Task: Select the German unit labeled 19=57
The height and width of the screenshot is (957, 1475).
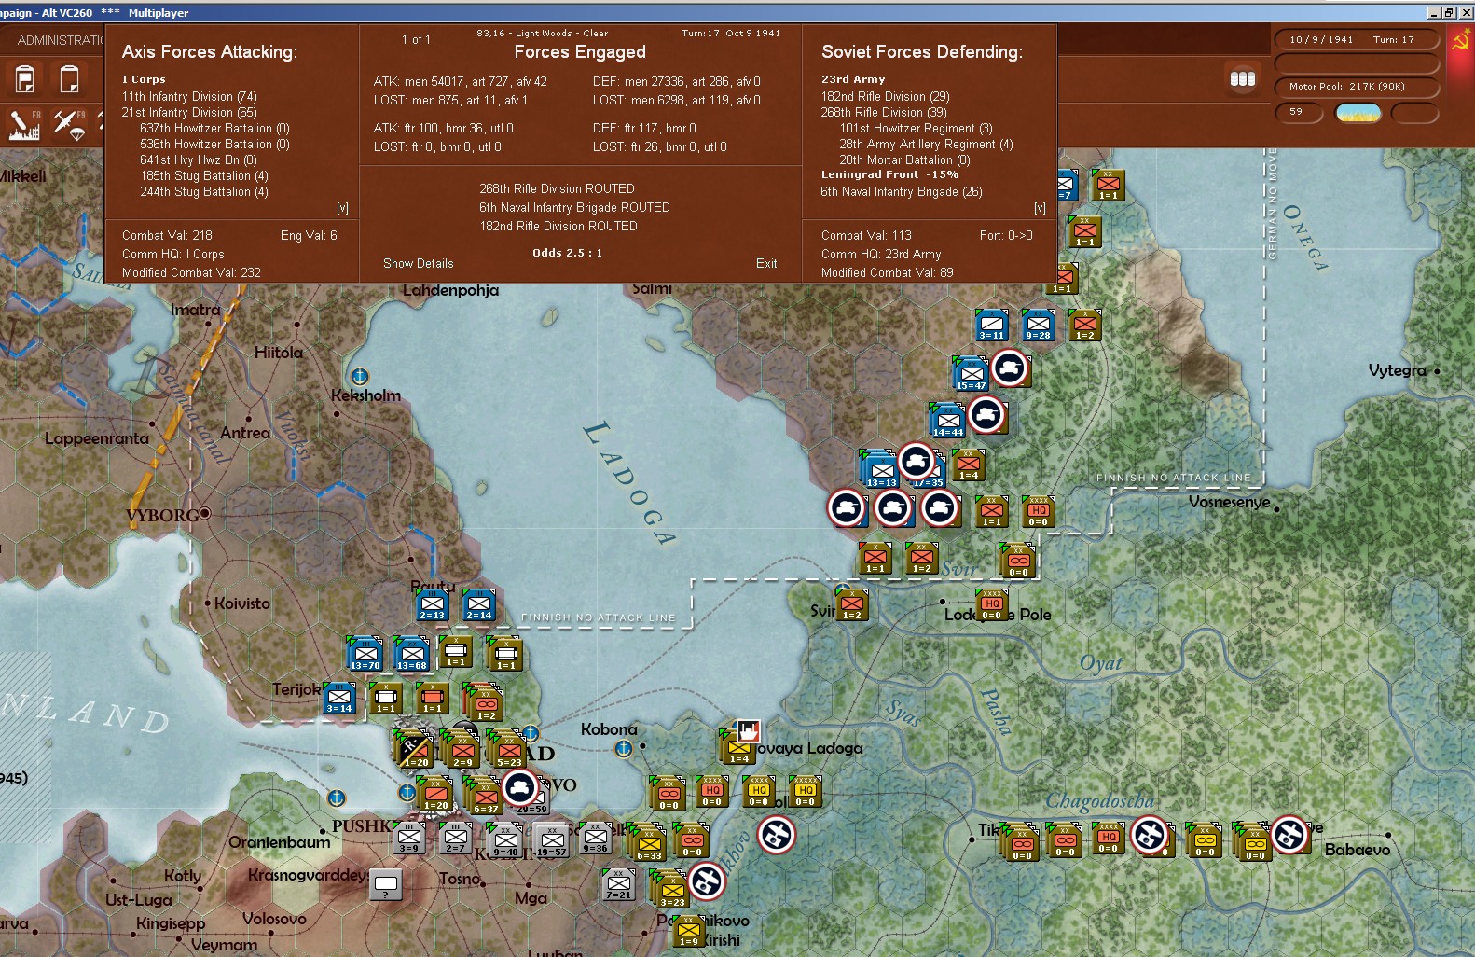Action: [x=551, y=840]
